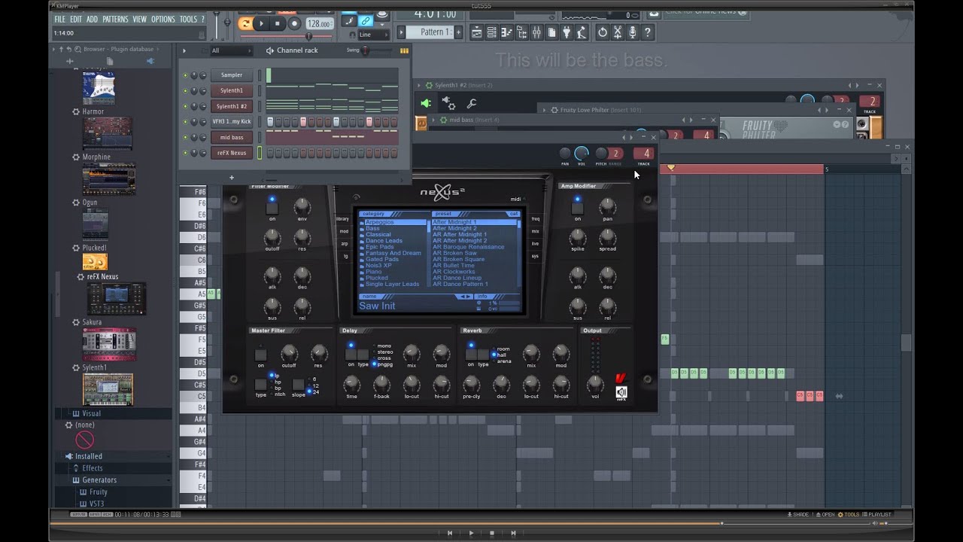Open the FILE menu
The image size is (963, 542).
click(59, 19)
